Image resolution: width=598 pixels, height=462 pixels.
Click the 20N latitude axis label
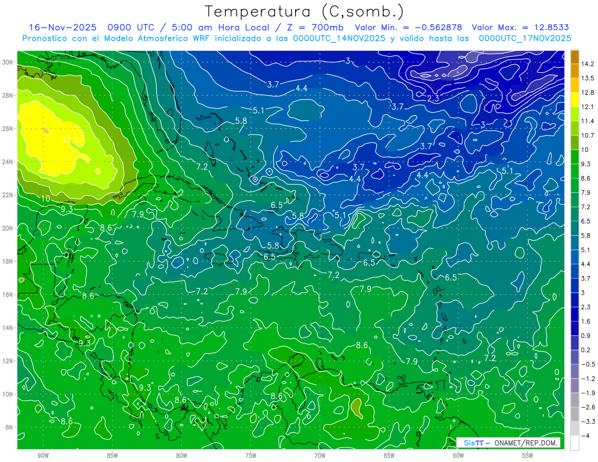(8, 228)
